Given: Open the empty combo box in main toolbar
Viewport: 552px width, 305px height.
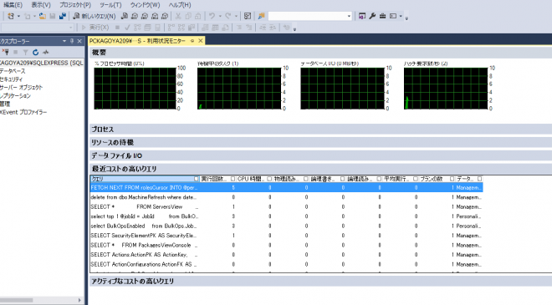Looking at the screenshot, I should pos(309,16).
